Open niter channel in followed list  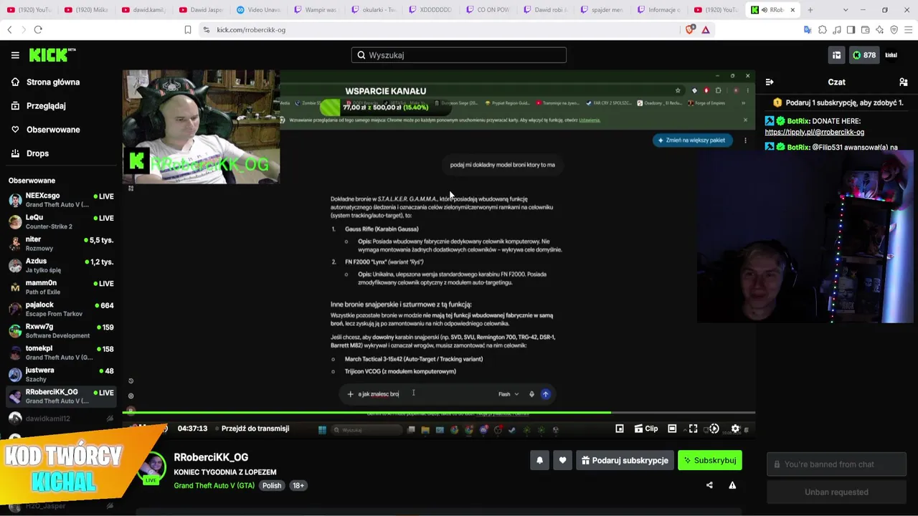tap(61, 244)
